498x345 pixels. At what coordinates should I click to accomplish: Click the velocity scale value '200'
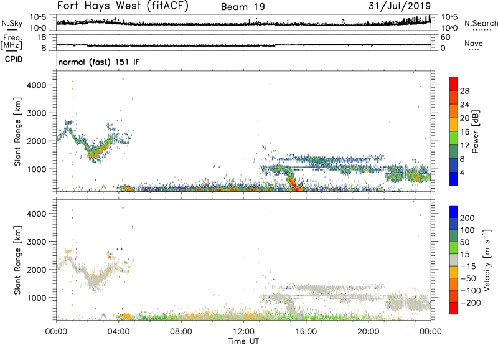tap(467, 218)
